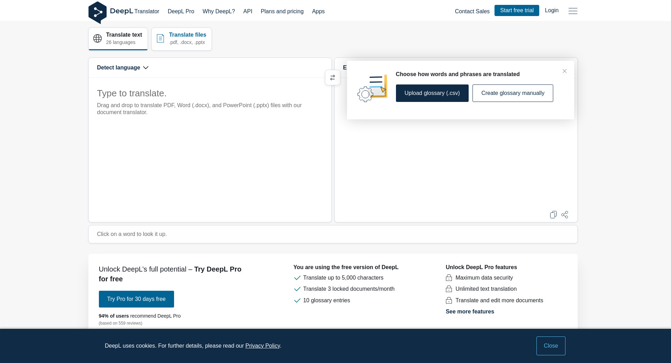Image resolution: width=671 pixels, height=363 pixels.
Task: Open the Why DeepL? menu item
Action: [218, 12]
